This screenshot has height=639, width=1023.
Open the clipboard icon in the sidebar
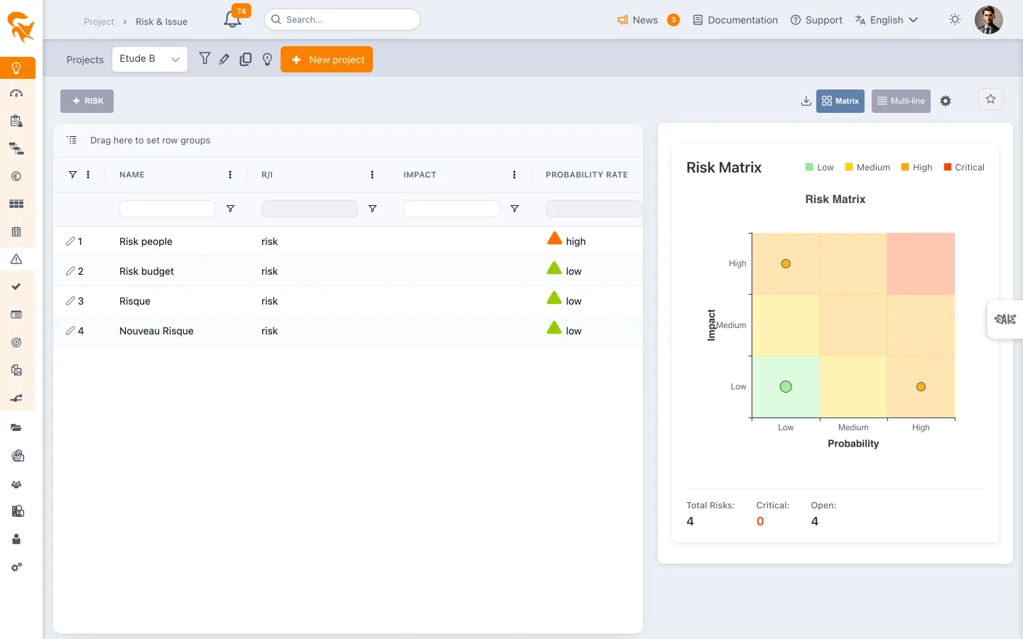[x=16, y=121]
